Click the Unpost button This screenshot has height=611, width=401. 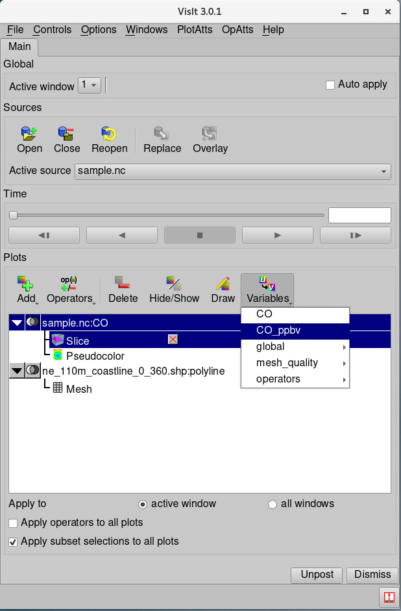tap(317, 575)
